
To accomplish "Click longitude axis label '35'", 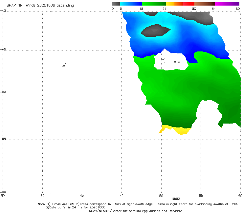I will click(42, 196).
